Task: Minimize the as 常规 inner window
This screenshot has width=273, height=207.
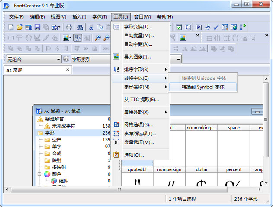Action: coord(257,112)
